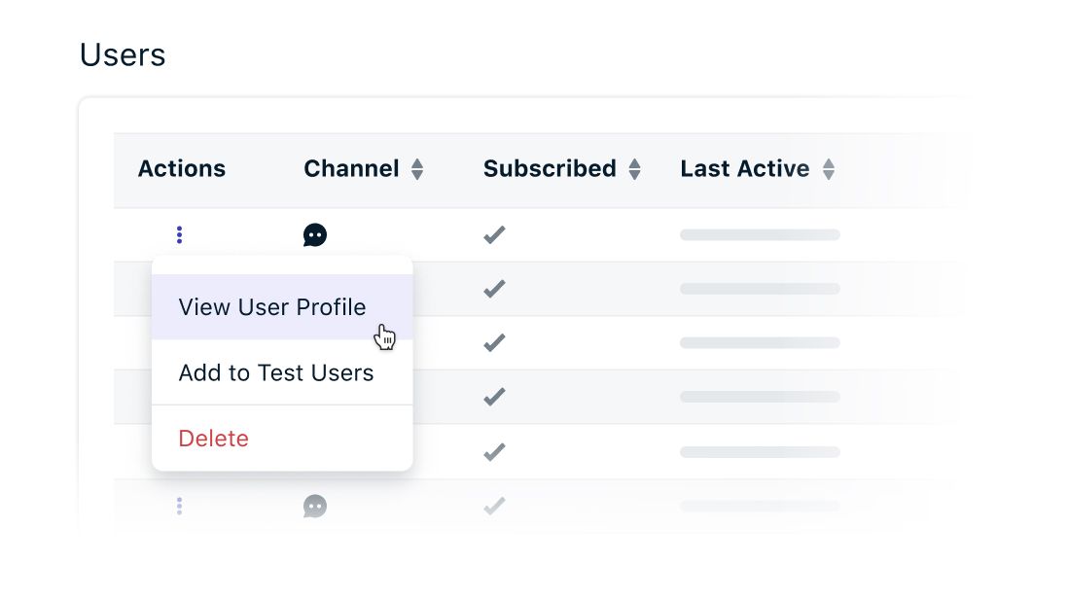Click the Channel column header label
Image resolution: width=1068 pixels, height=599 pixels.
pyautogui.click(x=351, y=169)
